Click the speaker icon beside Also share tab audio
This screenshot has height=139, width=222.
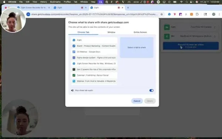pos(73,90)
